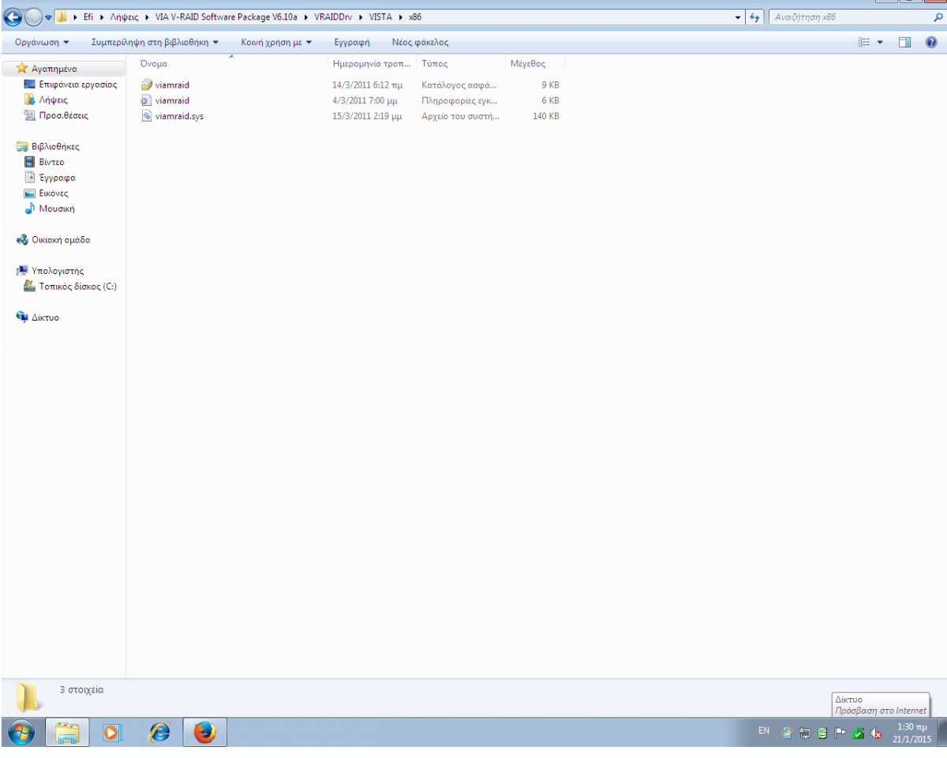The image size is (947, 758).
Task: Click the Εγγραφή toolbar button
Action: click(352, 42)
